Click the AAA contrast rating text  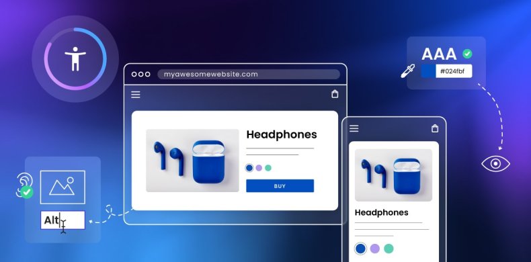point(439,54)
